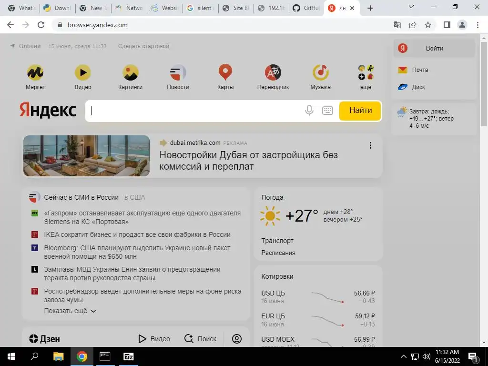Switch to the Netwo tab
The image size is (488, 366).
click(x=129, y=8)
